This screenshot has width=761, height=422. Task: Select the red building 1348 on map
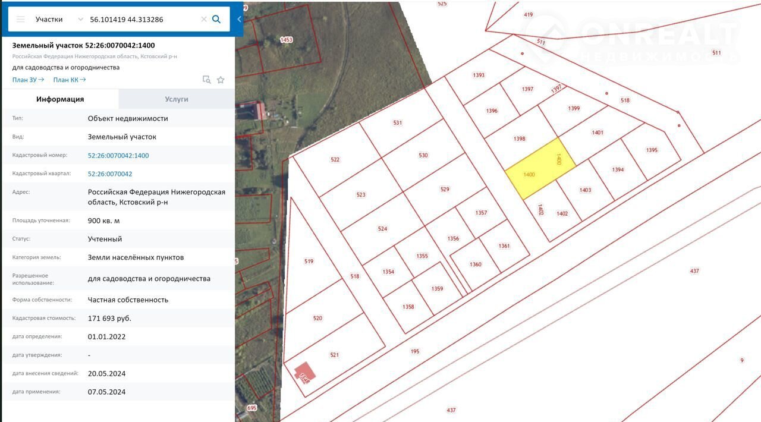click(305, 373)
